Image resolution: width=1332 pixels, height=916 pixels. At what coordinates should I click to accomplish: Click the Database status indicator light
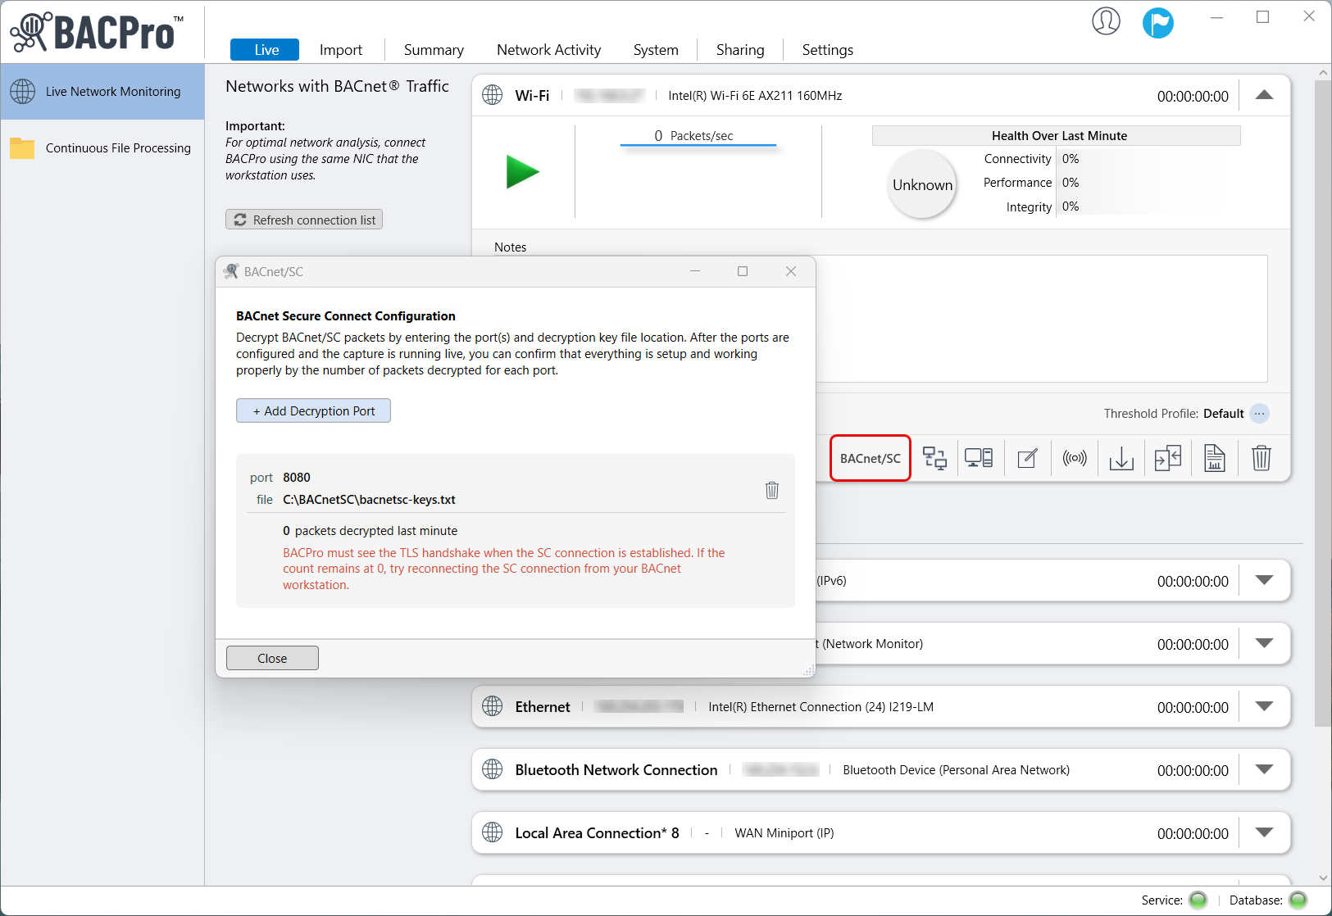point(1298,900)
